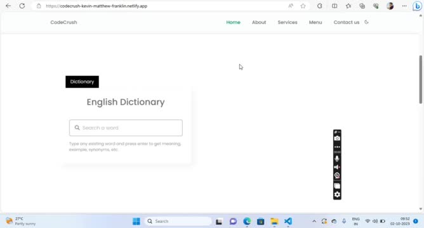Screen dimensions: 424x228
Task: Open the browser profile avatar
Action: pos(390,6)
